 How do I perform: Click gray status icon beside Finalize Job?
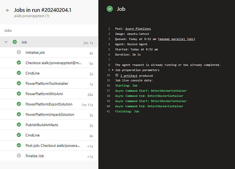(19, 156)
